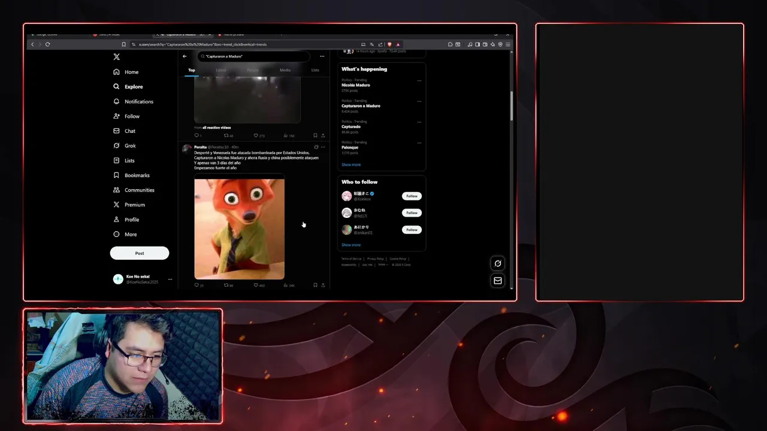The image size is (767, 431).
Task: Switch to the Lists search tab
Action: (x=315, y=70)
